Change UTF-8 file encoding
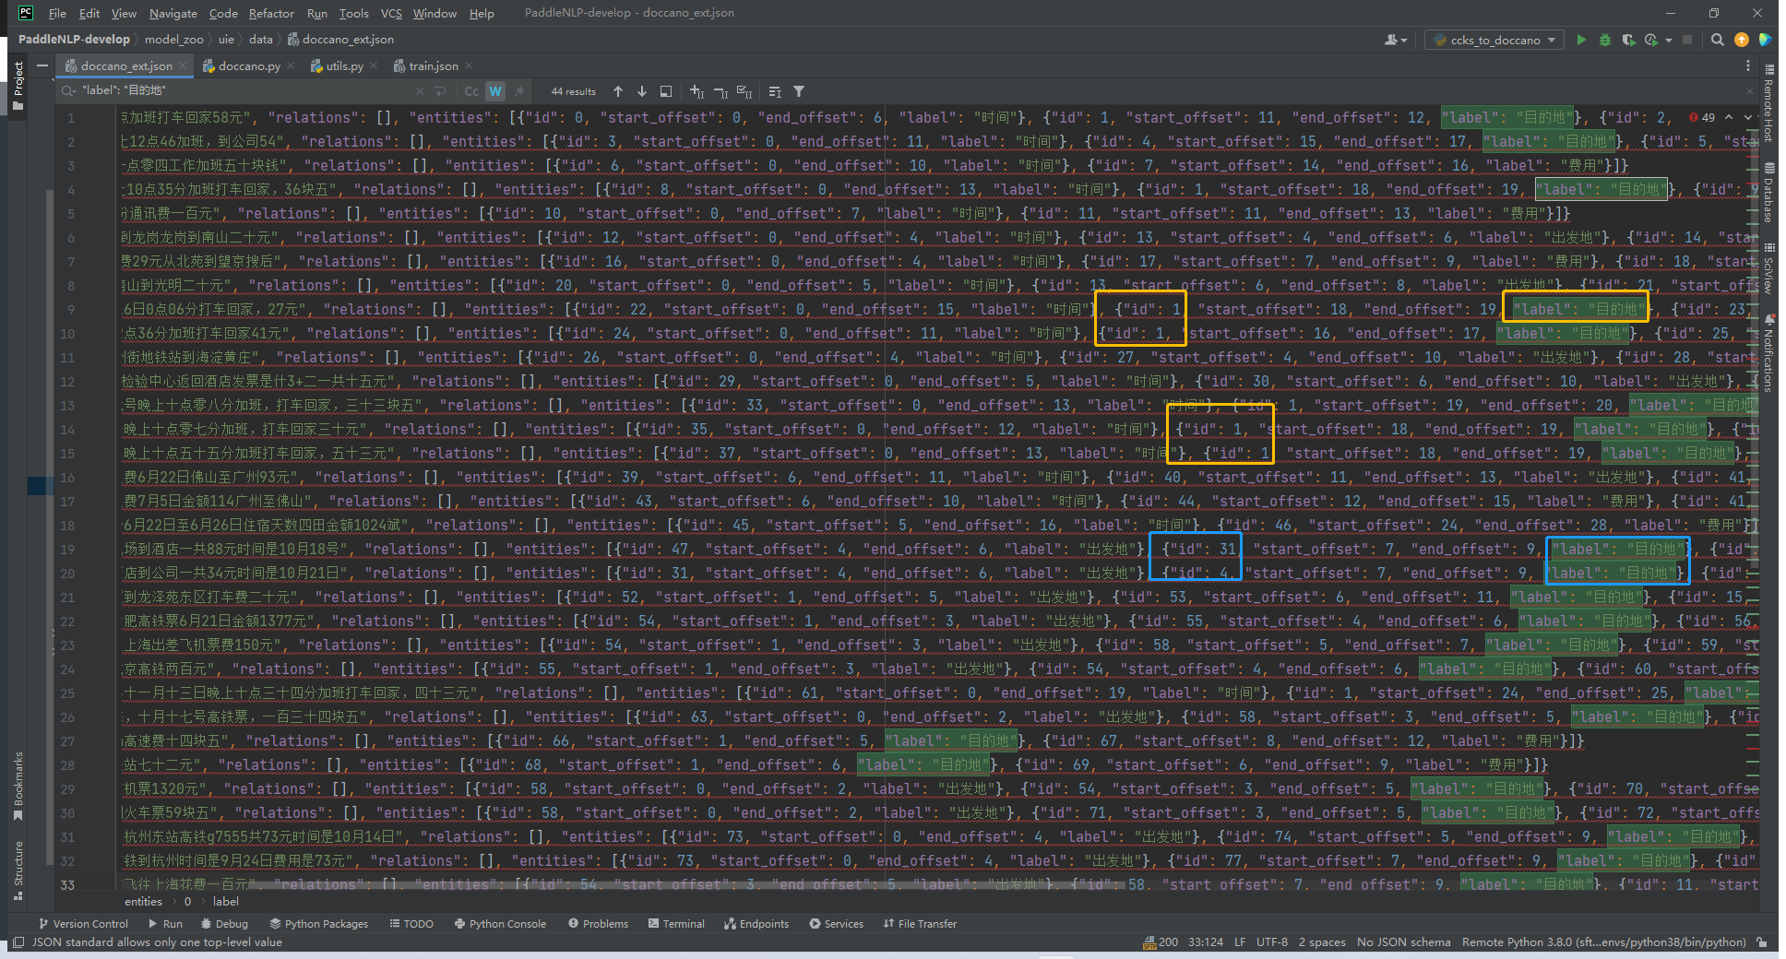 pos(1272,942)
